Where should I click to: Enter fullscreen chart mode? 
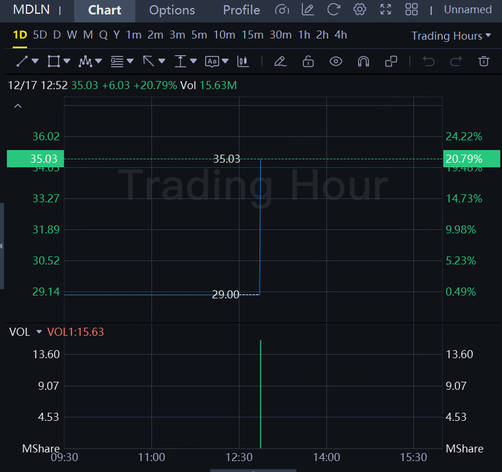(x=386, y=9)
